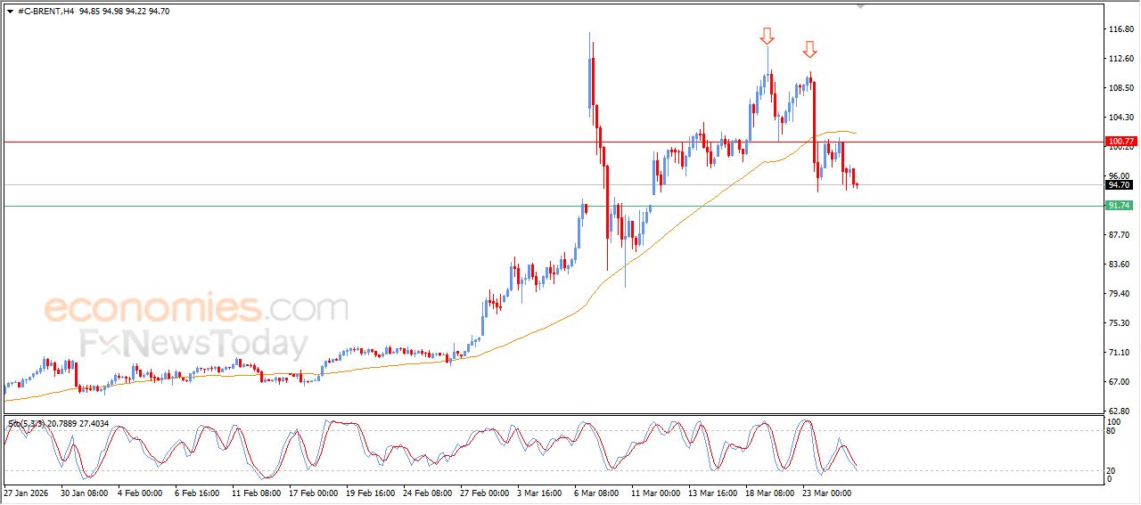Click the stochastic 20 level scale label

(x=1111, y=470)
